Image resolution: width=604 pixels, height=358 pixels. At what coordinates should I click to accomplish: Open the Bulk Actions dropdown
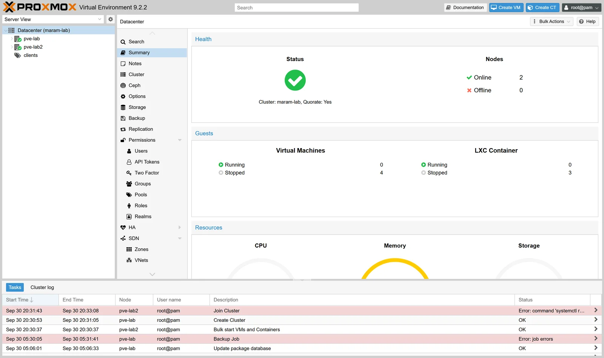click(x=552, y=21)
